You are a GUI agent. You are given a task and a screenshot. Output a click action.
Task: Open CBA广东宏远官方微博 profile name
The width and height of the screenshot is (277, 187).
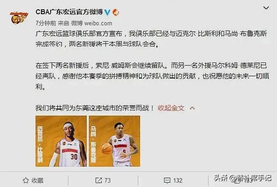click(69, 12)
